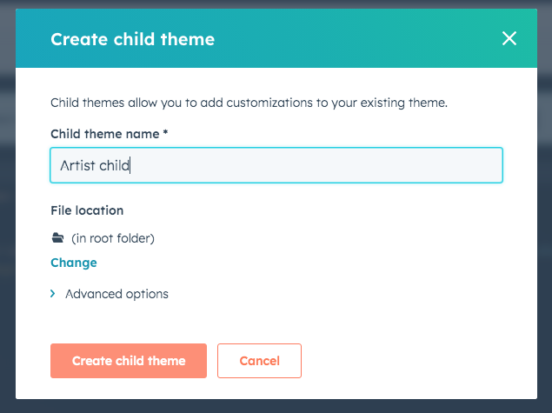The image size is (552, 413).
Task: Click the 'File location' heading
Action: 87,210
